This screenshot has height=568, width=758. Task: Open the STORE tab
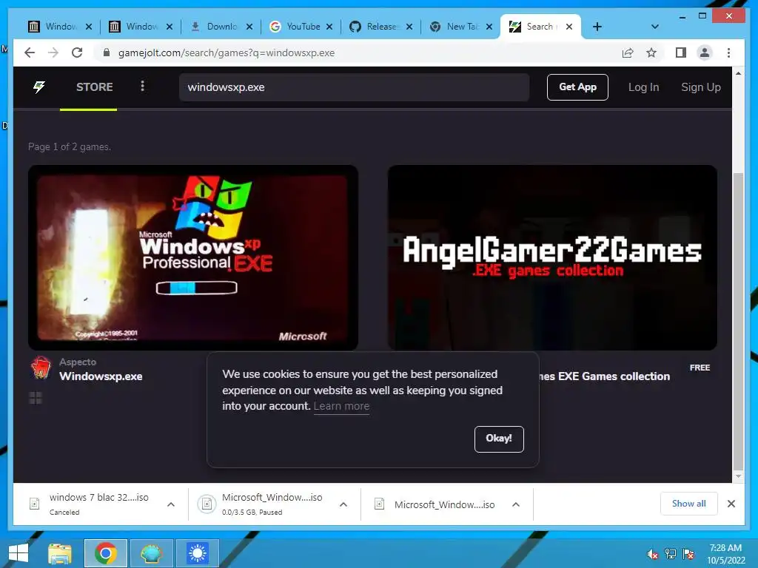coord(94,87)
